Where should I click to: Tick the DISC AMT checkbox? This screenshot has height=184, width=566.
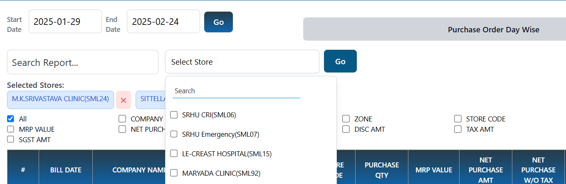[346, 129]
